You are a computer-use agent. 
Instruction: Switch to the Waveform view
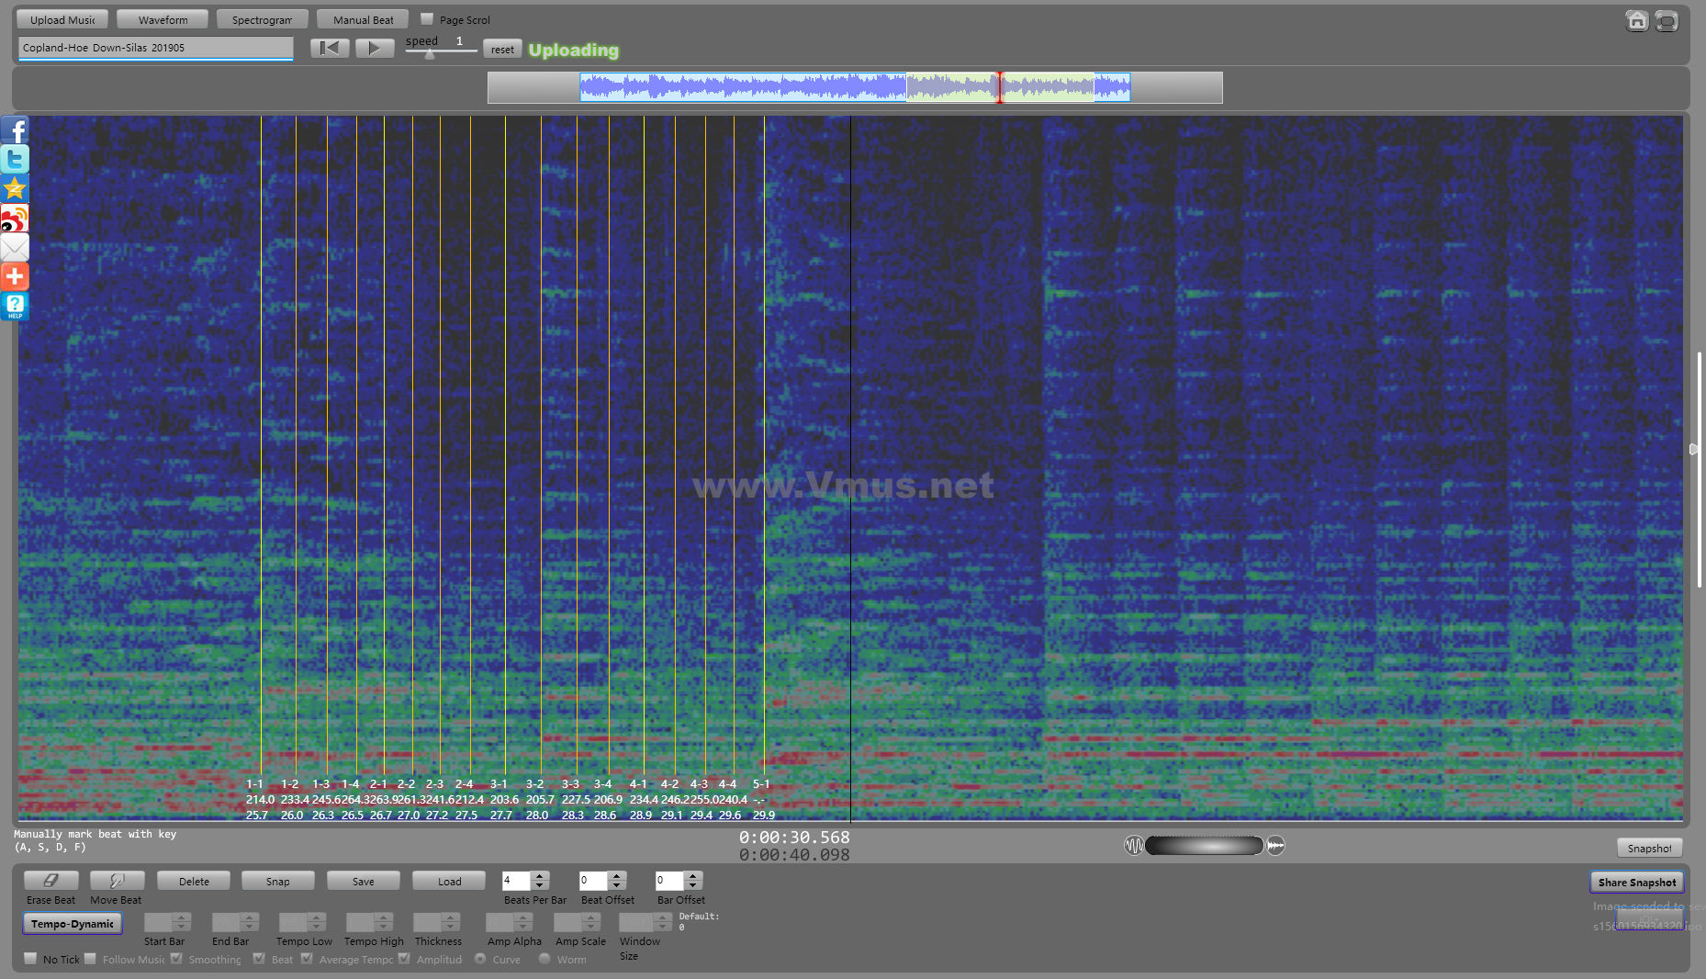pyautogui.click(x=163, y=19)
